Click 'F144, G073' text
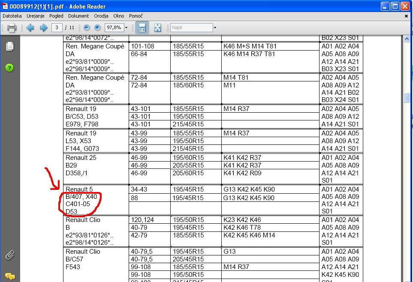This screenshot has width=413, height=282. click(82, 149)
